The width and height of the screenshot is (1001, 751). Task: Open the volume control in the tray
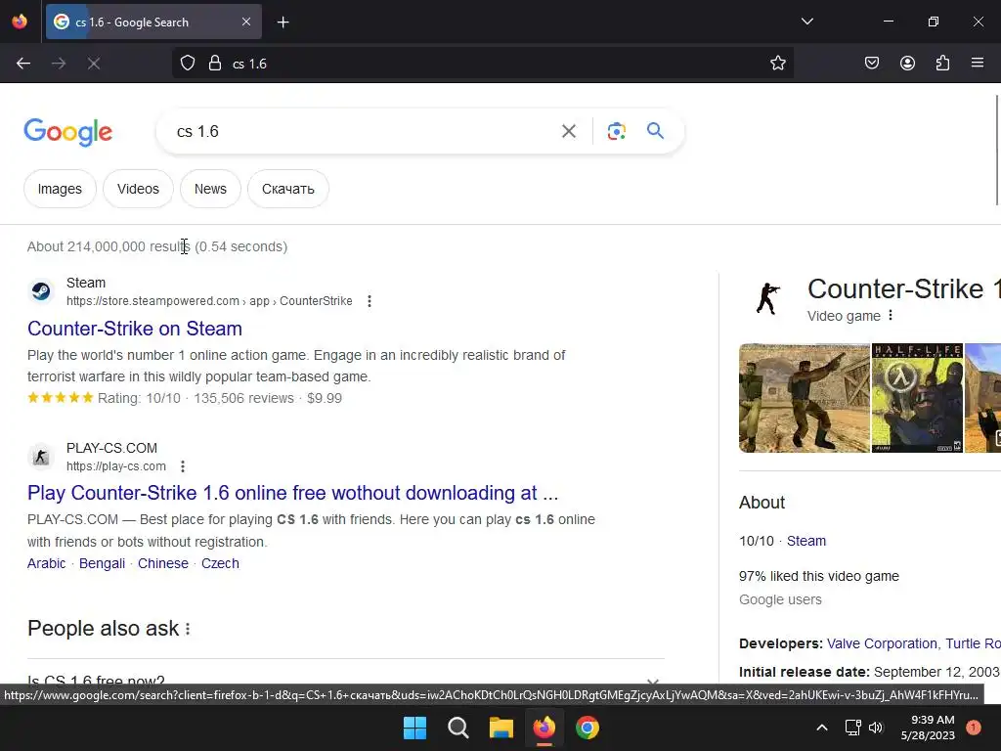(x=876, y=728)
